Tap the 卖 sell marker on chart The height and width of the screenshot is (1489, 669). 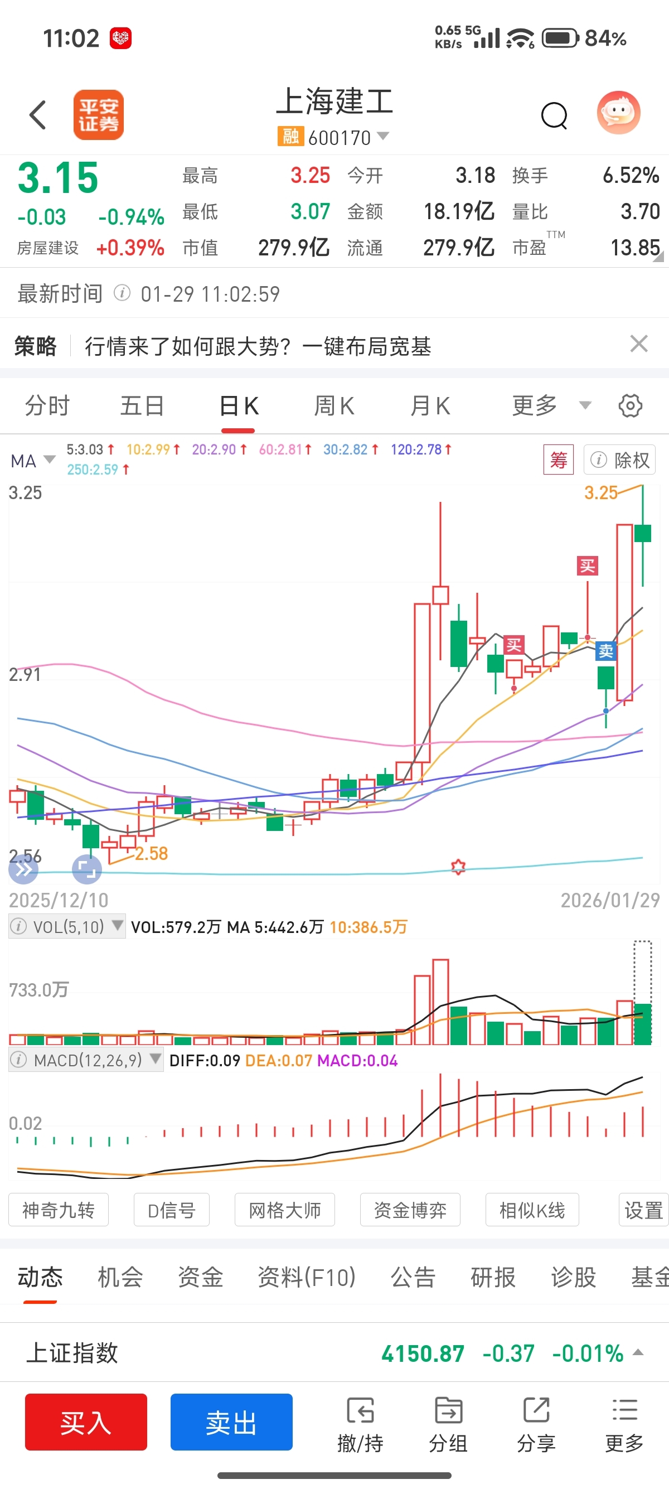coord(605,651)
